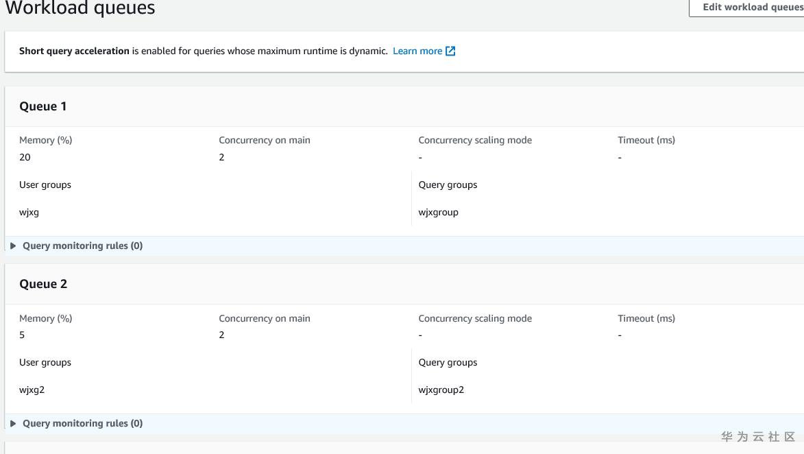Open the Learn more link

[x=417, y=51]
